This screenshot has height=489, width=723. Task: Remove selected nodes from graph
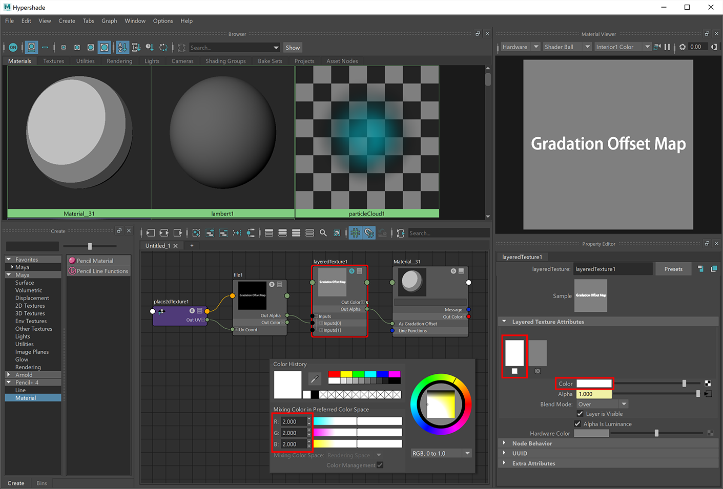223,233
